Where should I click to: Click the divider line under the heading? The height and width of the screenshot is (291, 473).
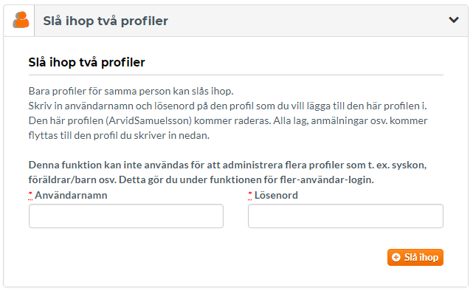(236, 75)
